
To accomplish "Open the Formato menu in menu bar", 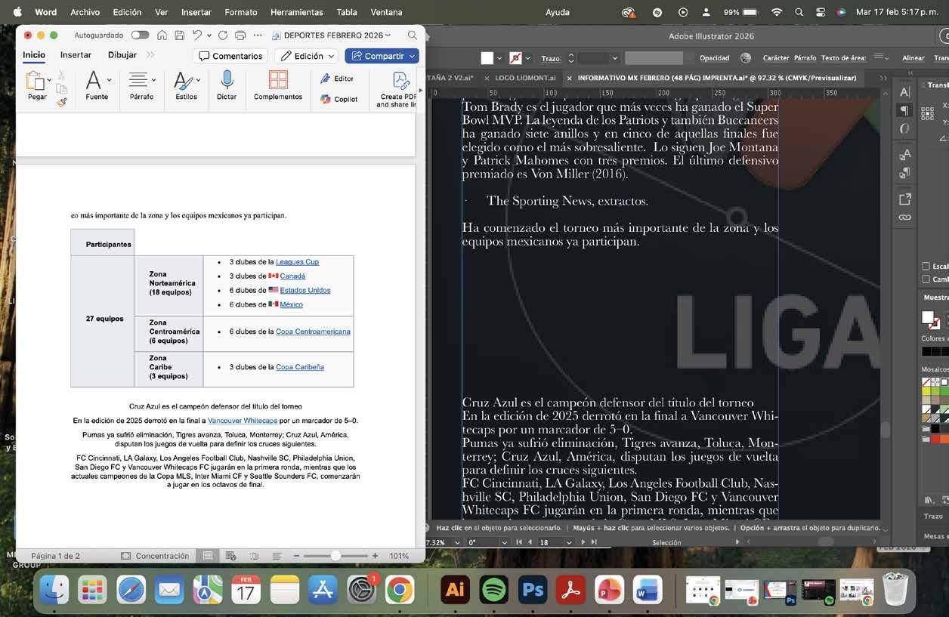I will click(x=240, y=12).
